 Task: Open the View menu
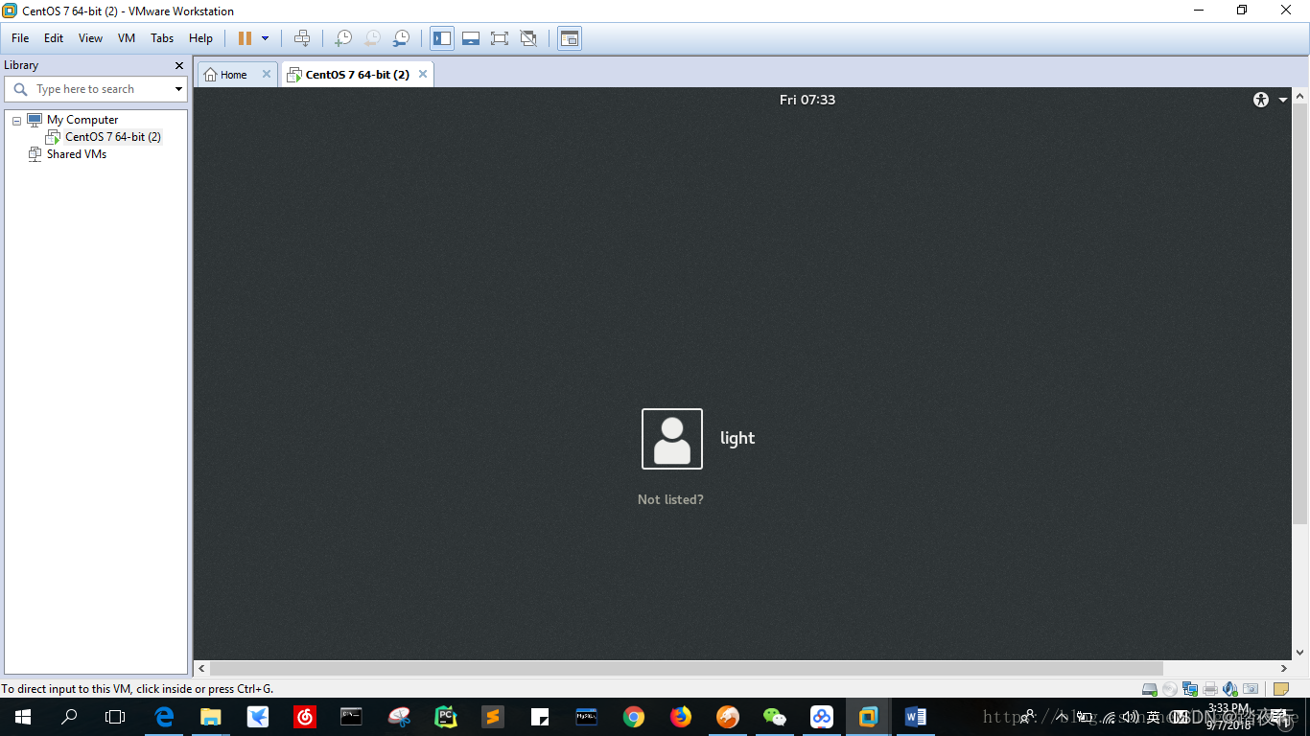click(90, 38)
